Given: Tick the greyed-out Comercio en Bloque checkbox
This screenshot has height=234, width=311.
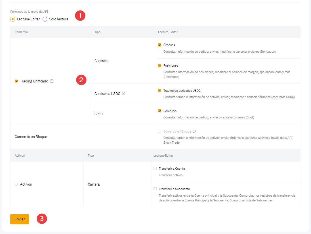Looking at the screenshot, I should click(x=159, y=131).
